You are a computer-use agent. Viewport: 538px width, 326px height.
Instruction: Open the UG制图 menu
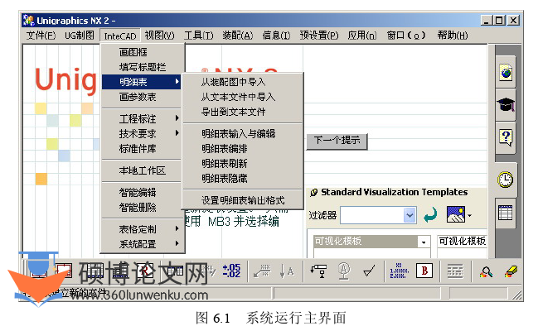click(x=80, y=36)
